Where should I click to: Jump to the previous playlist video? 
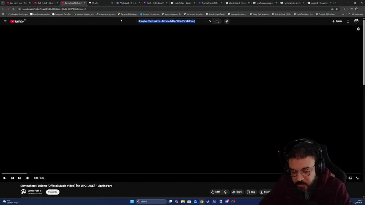[12, 178]
